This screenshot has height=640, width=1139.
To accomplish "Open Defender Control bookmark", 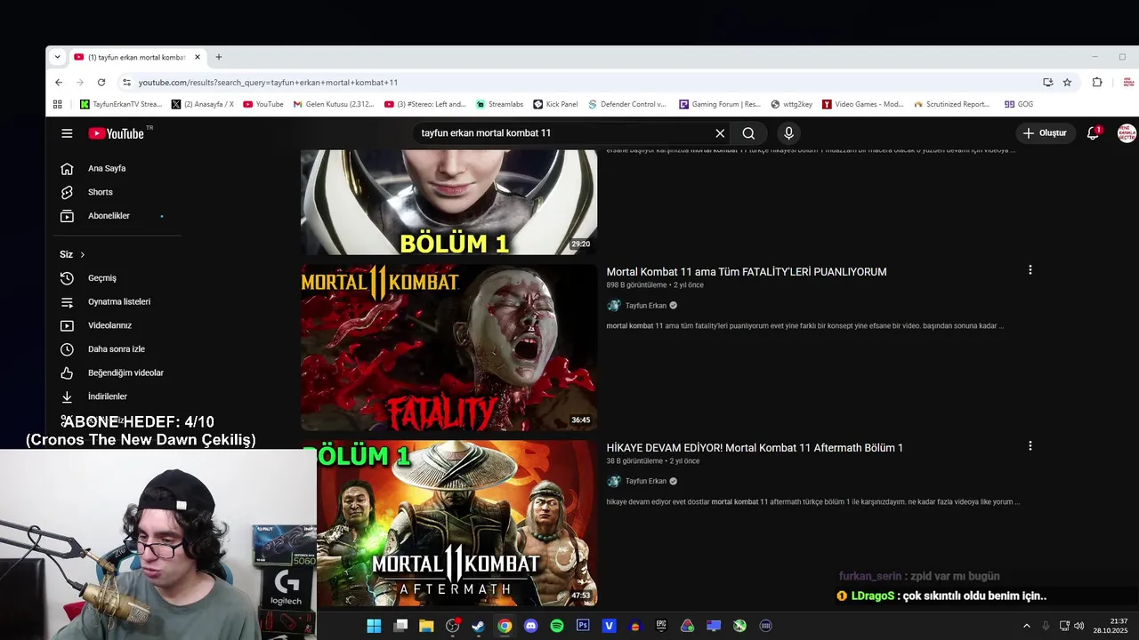I will tap(626, 104).
